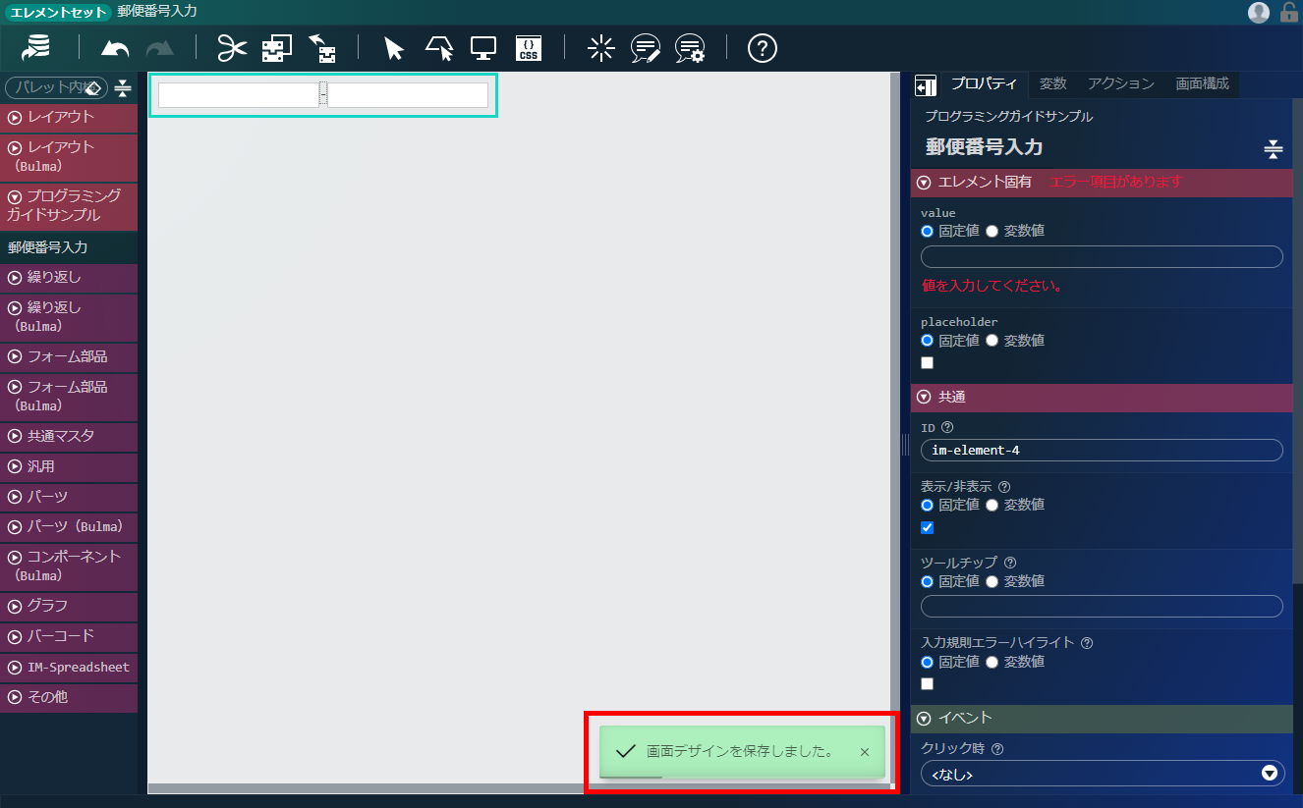The width and height of the screenshot is (1303, 808).
Task: Click the value text input
Action: [1102, 257]
